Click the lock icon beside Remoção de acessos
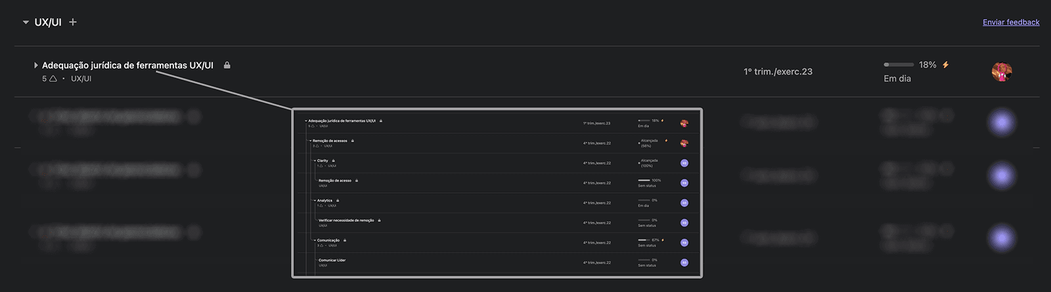The image size is (1051, 292). point(353,140)
